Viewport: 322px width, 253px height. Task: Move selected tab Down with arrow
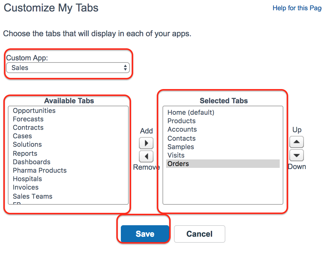click(297, 155)
